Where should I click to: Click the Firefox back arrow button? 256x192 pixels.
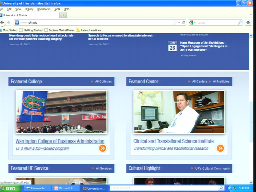click(x=2, y=22)
